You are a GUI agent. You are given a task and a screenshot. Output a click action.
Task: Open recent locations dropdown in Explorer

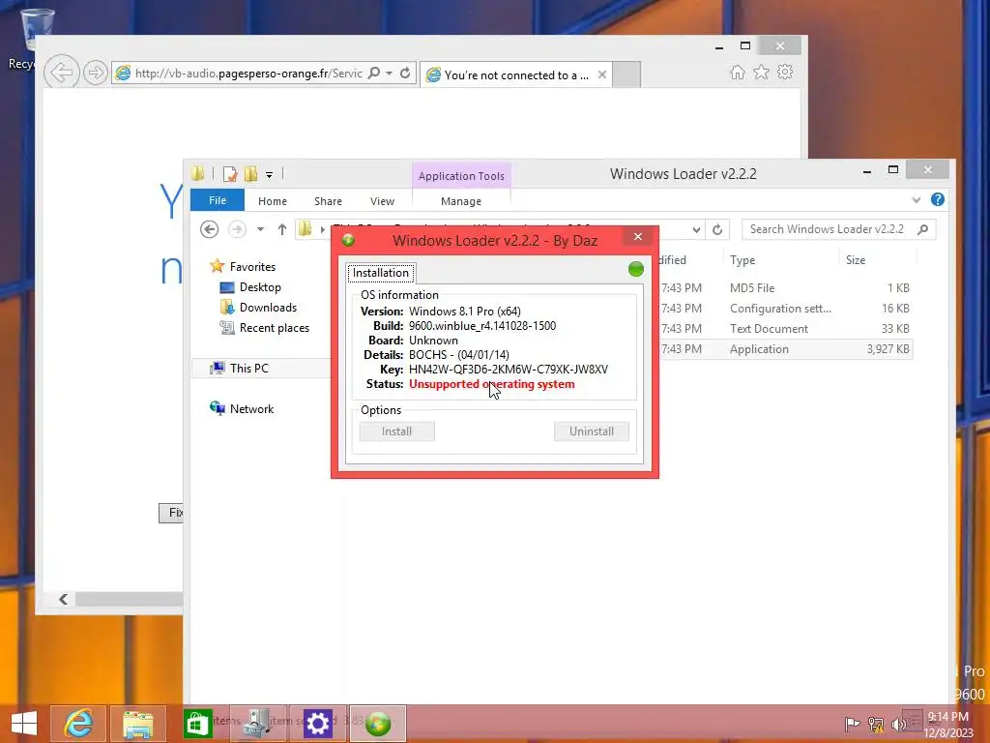point(260,229)
